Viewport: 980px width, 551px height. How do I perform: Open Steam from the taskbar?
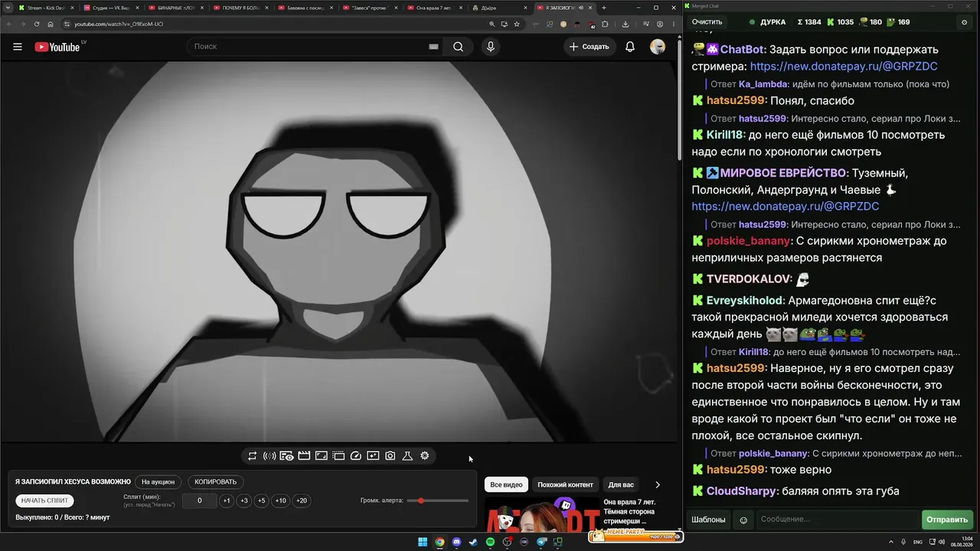point(474,542)
